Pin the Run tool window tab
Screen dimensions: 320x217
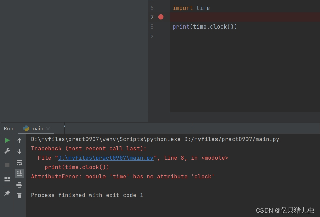pos(7,194)
